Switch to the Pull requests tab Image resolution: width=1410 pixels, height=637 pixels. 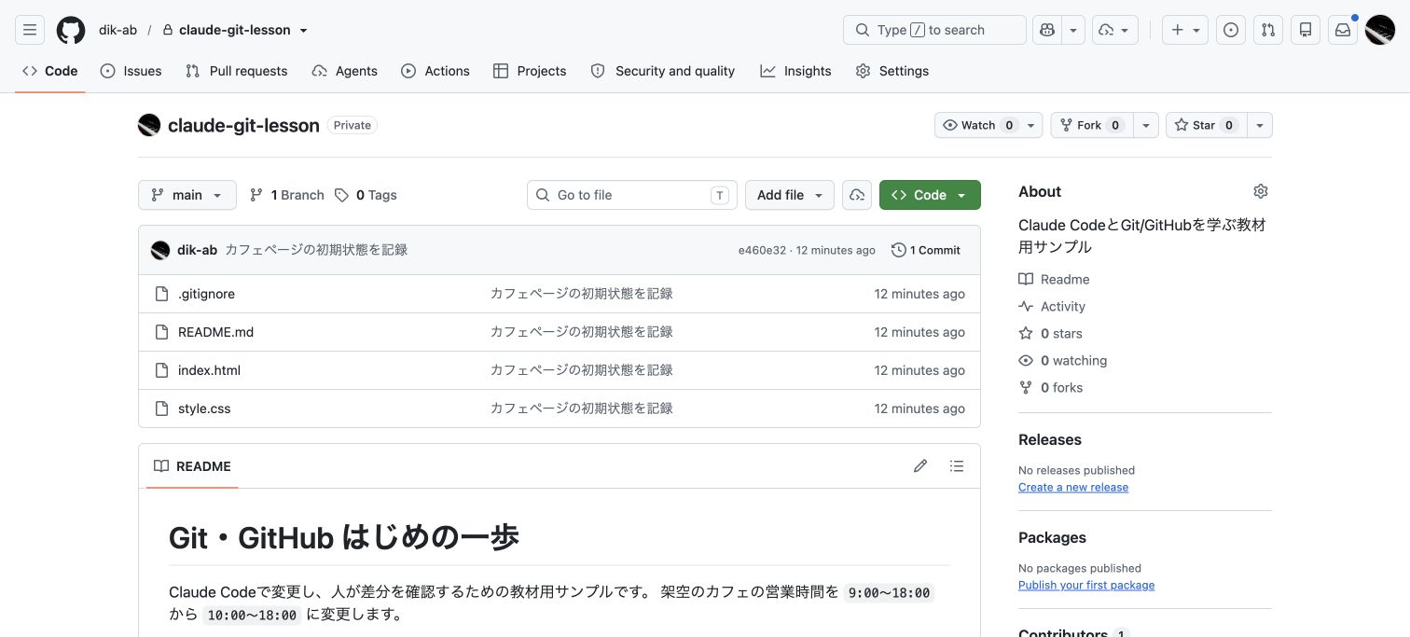coord(237,71)
